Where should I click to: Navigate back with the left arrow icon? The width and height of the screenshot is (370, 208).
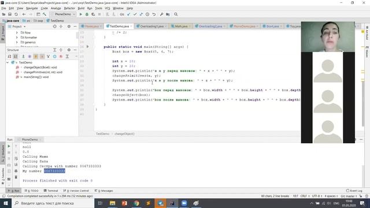24,14
